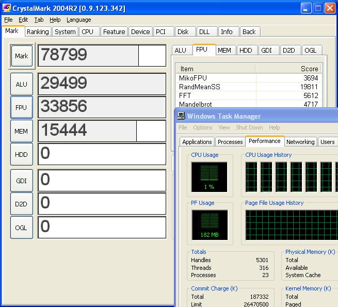Open the DLL tab

[207, 31]
